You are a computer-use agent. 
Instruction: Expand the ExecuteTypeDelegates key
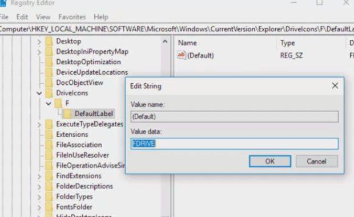[x=39, y=125]
